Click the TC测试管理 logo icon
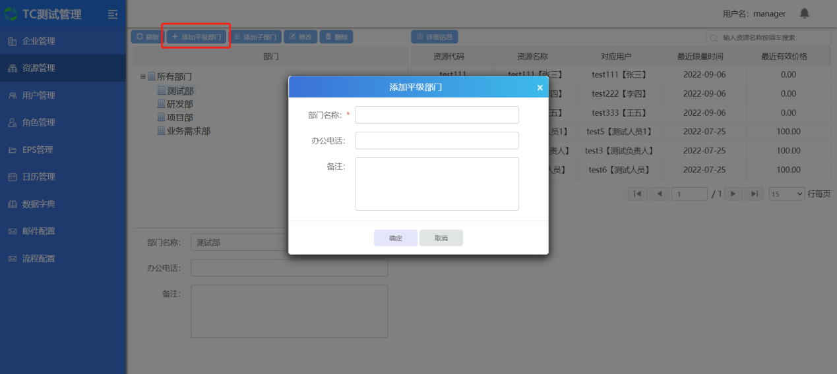The height and width of the screenshot is (374, 837). pos(11,14)
